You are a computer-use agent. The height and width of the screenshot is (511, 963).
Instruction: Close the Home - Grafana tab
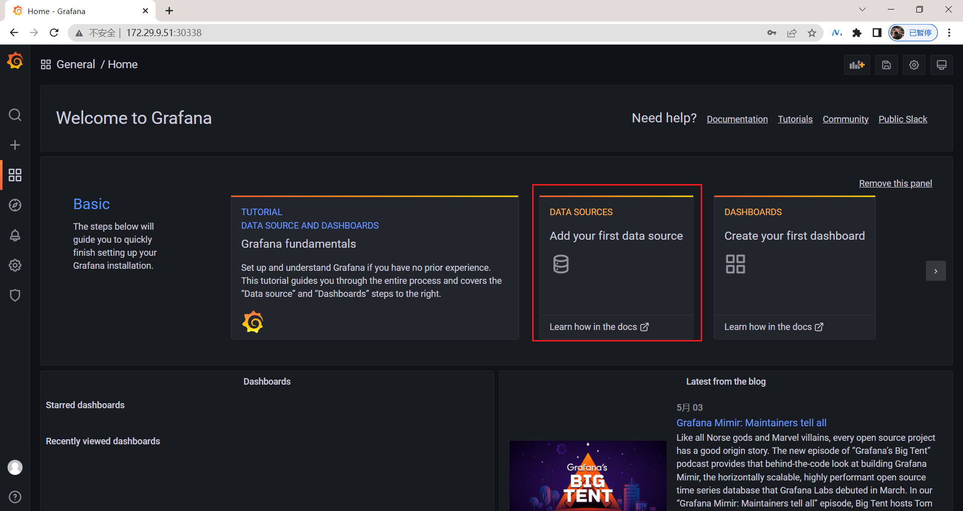coord(145,11)
